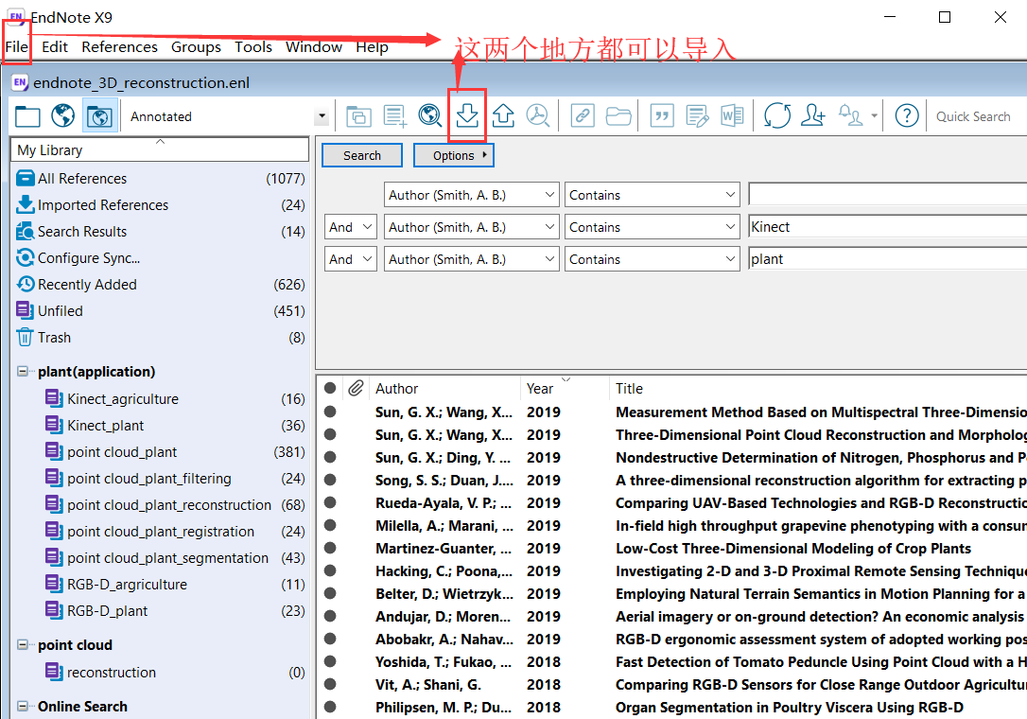Image resolution: width=1027 pixels, height=719 pixels.
Task: Open the first Author field dropdown
Action: 472,195
